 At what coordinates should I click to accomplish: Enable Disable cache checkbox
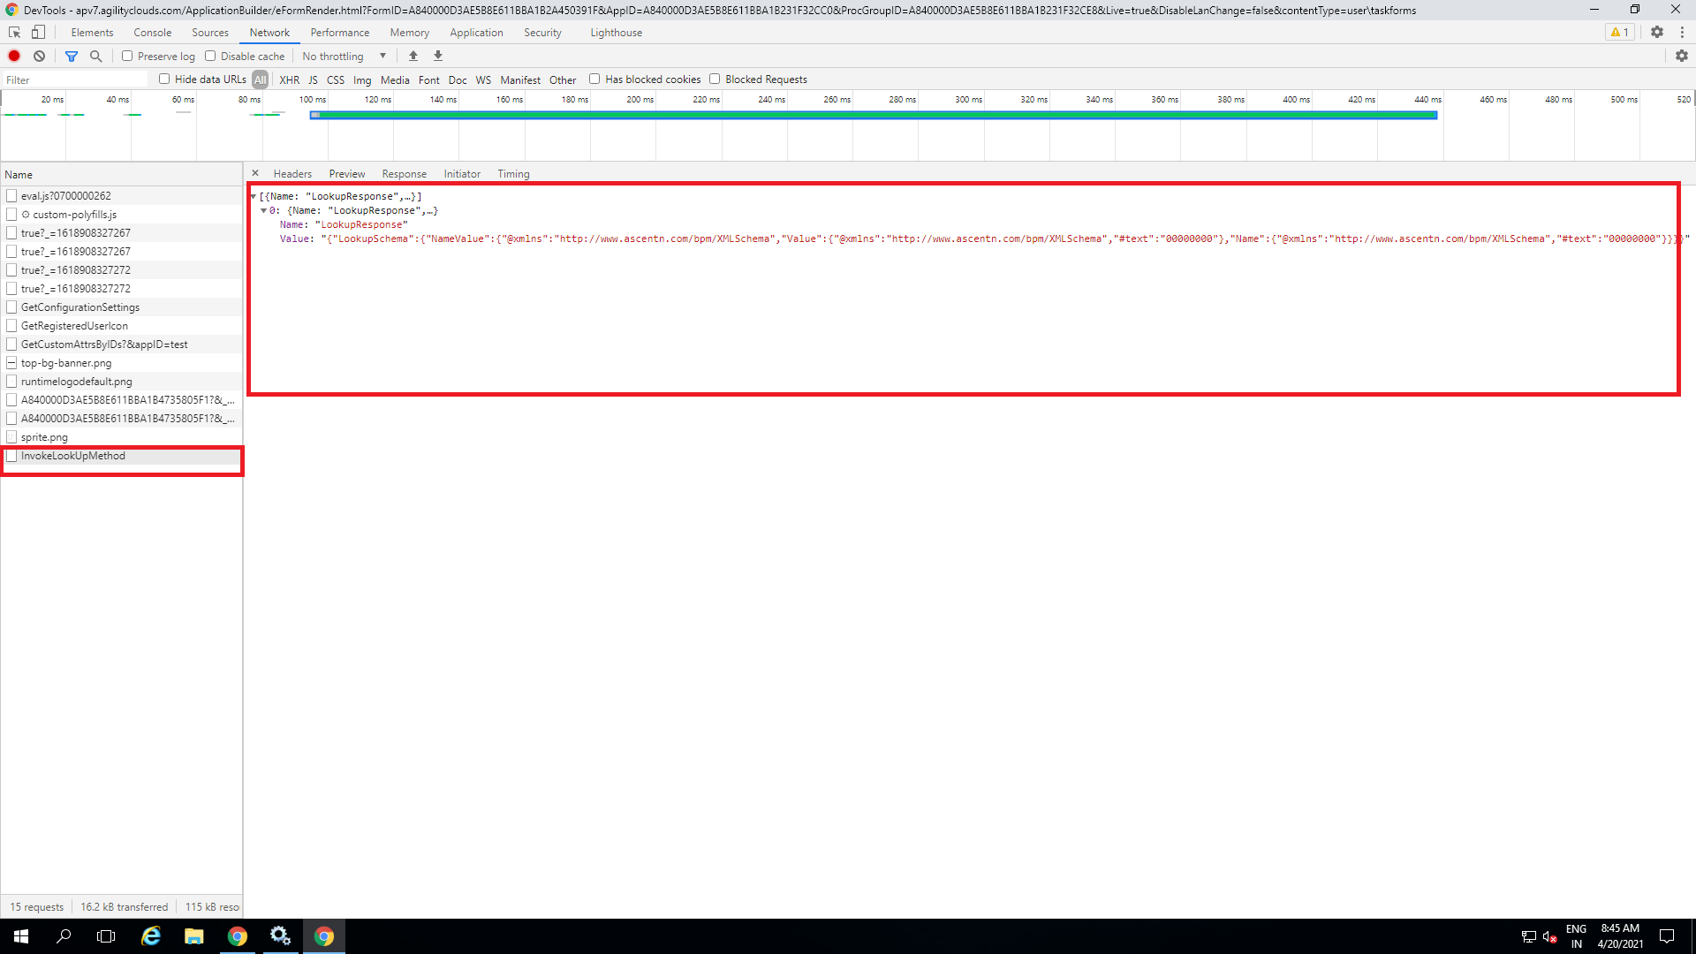(210, 56)
